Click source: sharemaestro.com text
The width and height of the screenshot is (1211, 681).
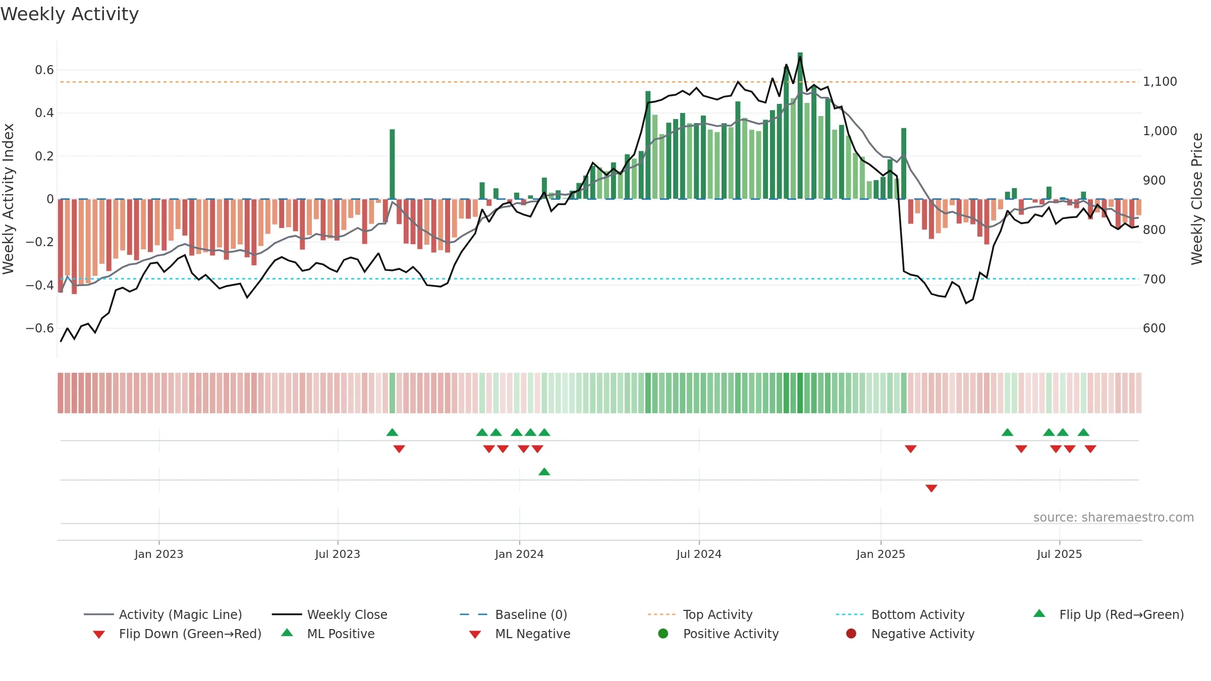click(1113, 517)
